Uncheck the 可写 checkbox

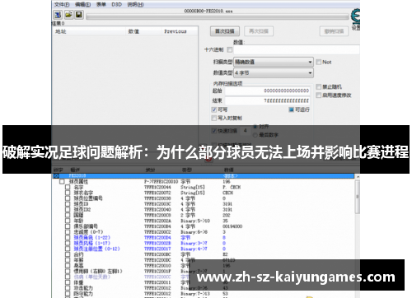click(214, 109)
